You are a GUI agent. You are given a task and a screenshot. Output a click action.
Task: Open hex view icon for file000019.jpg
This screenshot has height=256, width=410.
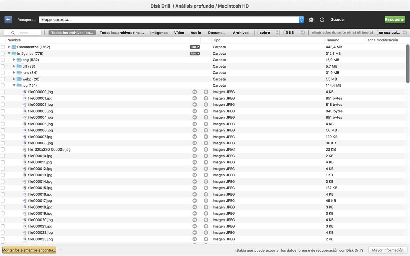(x=206, y=214)
